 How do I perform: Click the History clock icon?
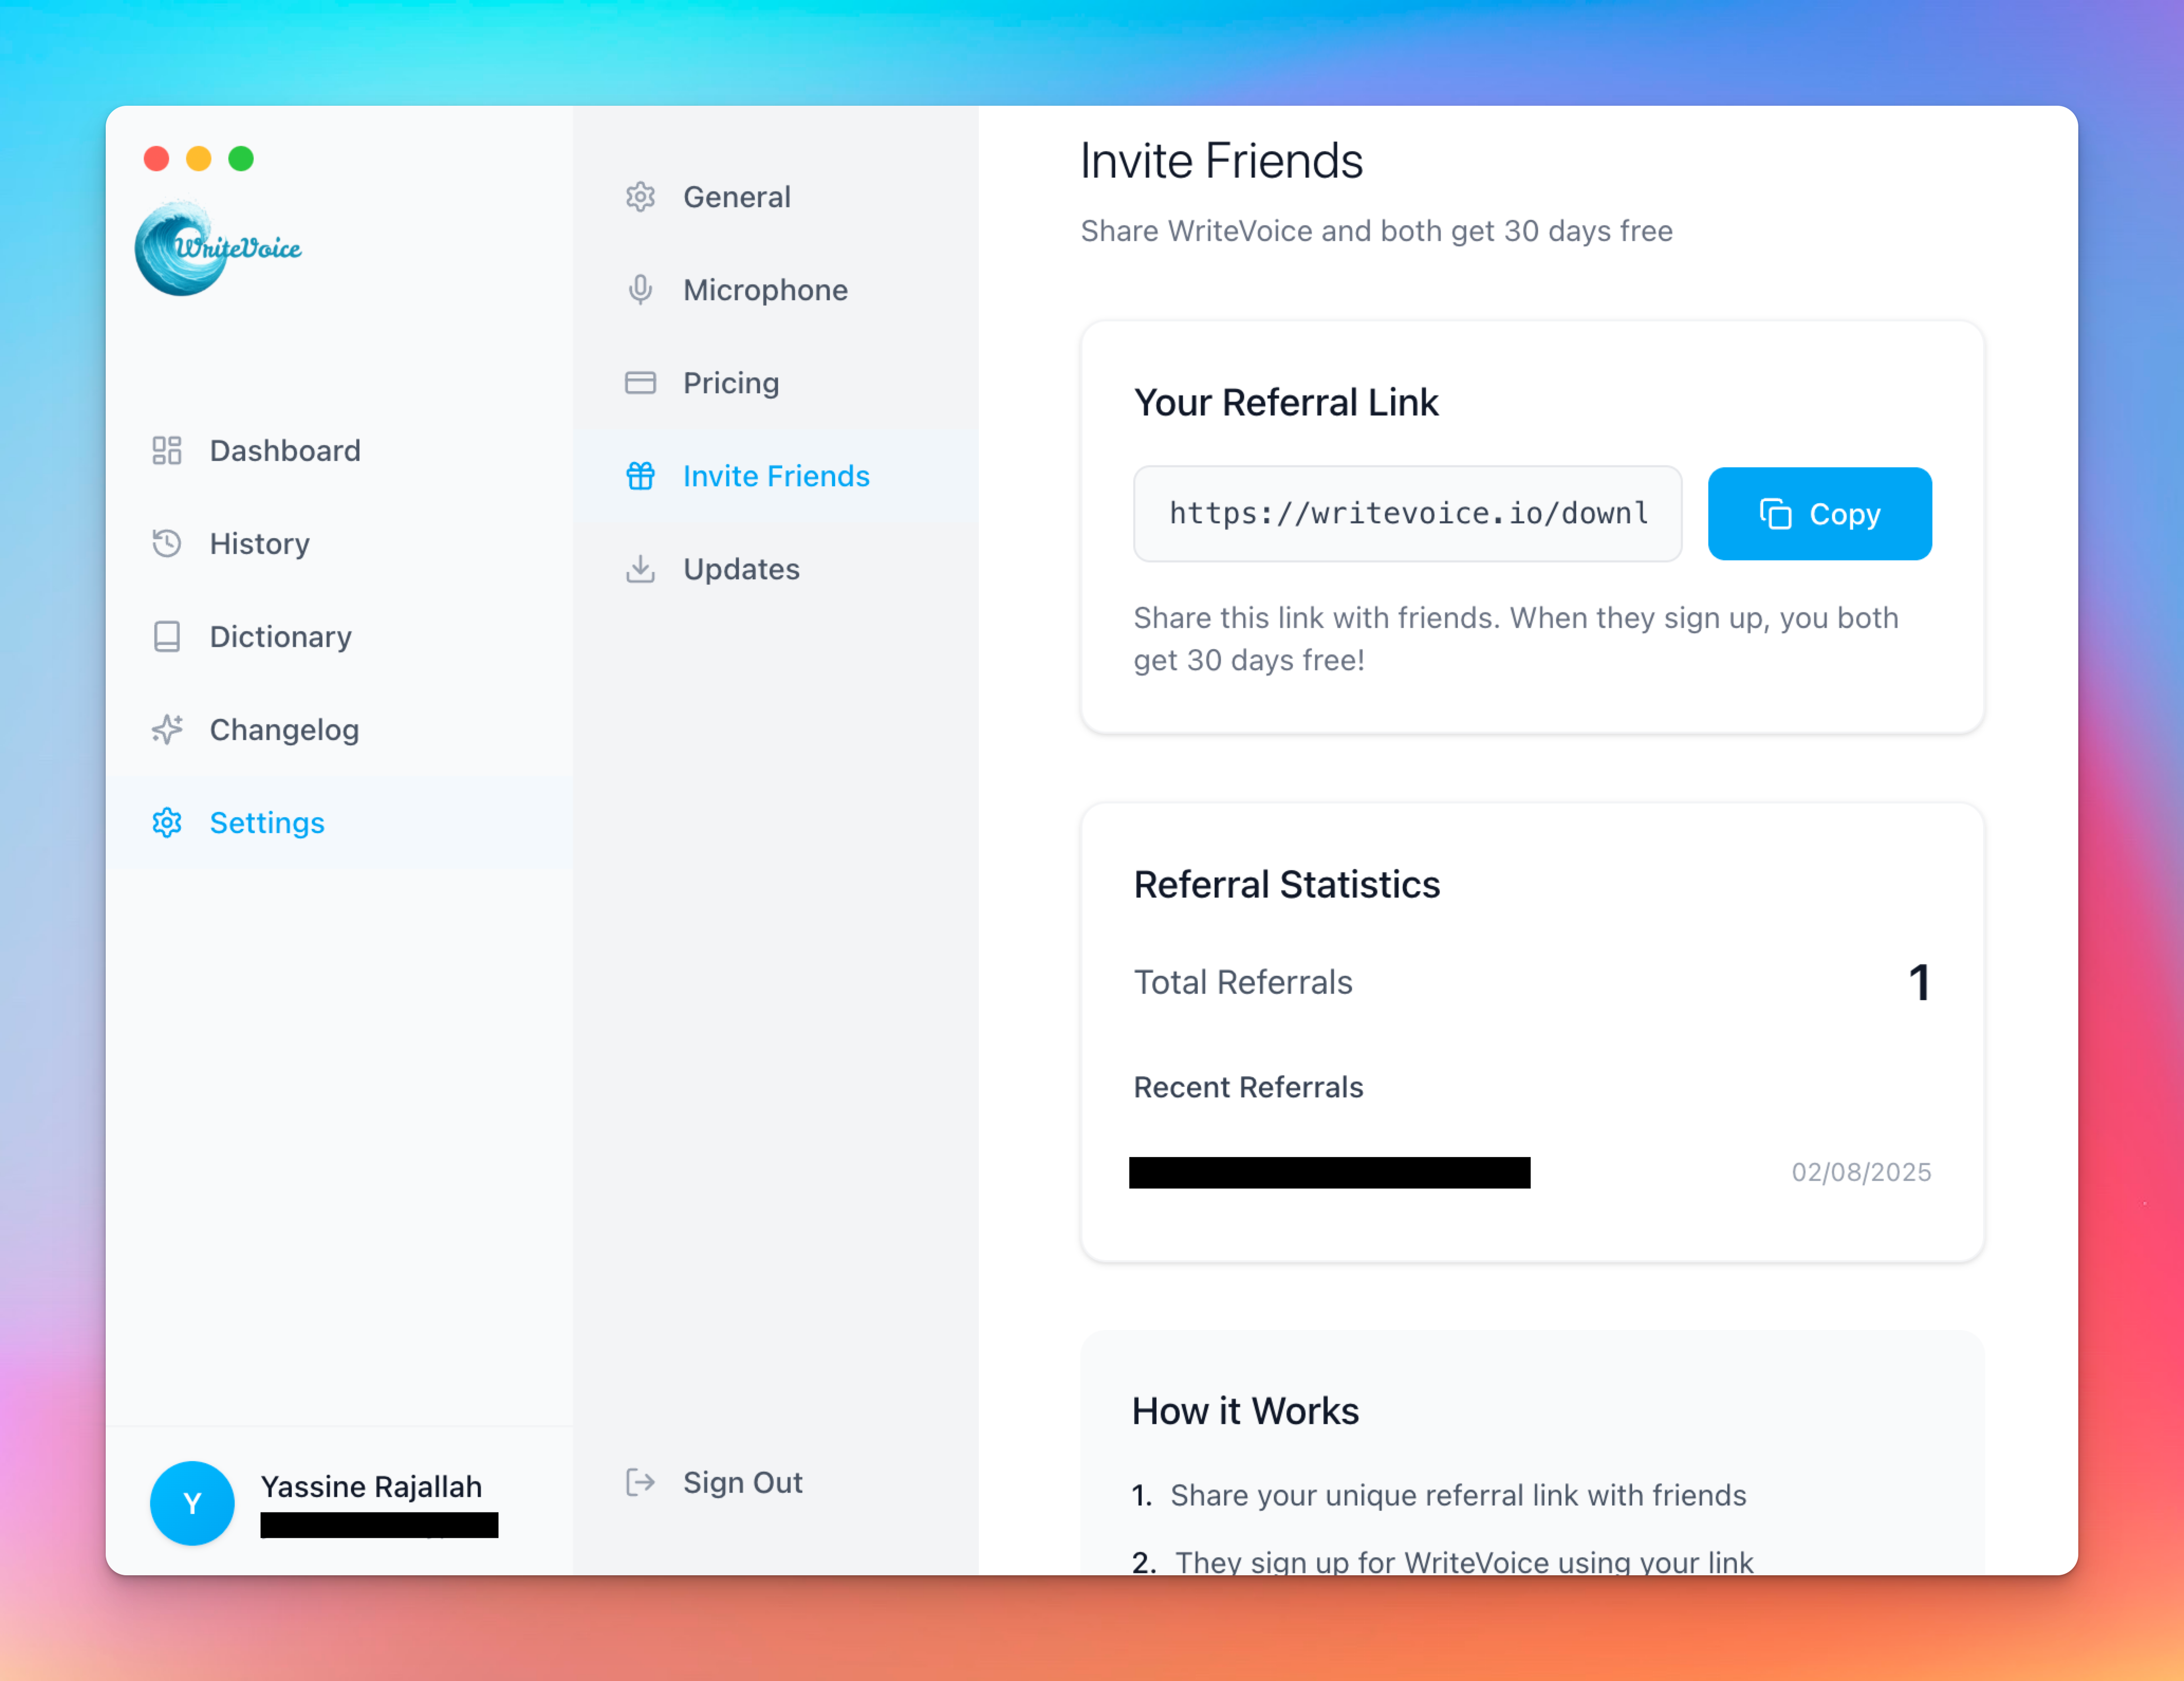166,544
